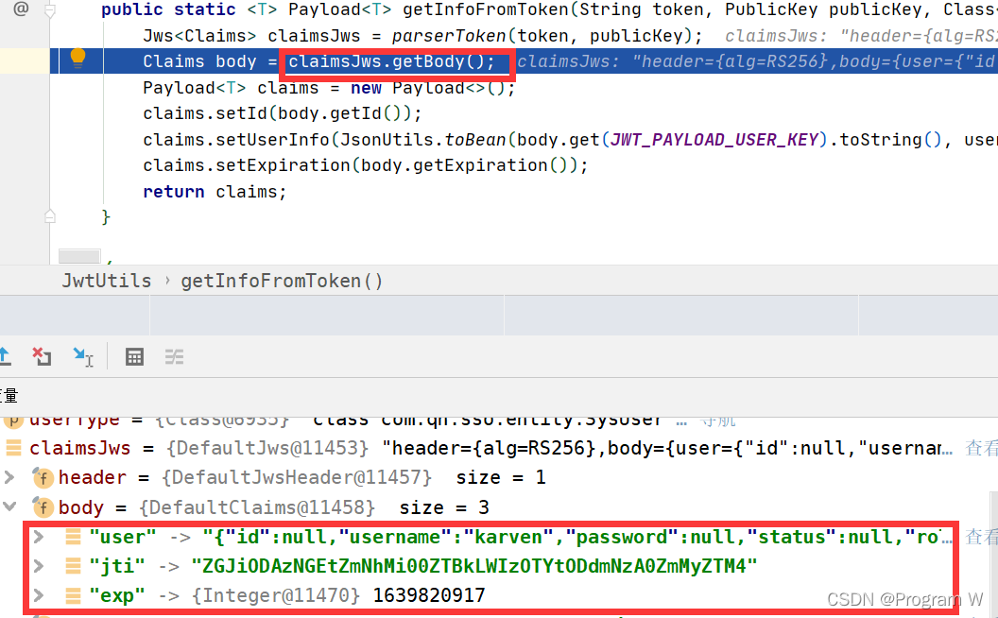Click the return claims statement
The height and width of the screenshot is (618, 998).
[215, 192]
